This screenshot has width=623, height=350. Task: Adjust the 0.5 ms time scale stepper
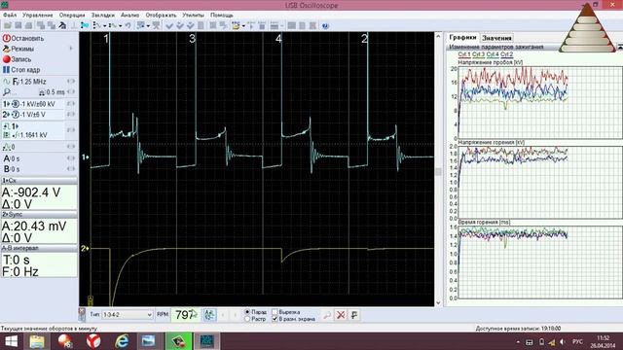click(71, 92)
